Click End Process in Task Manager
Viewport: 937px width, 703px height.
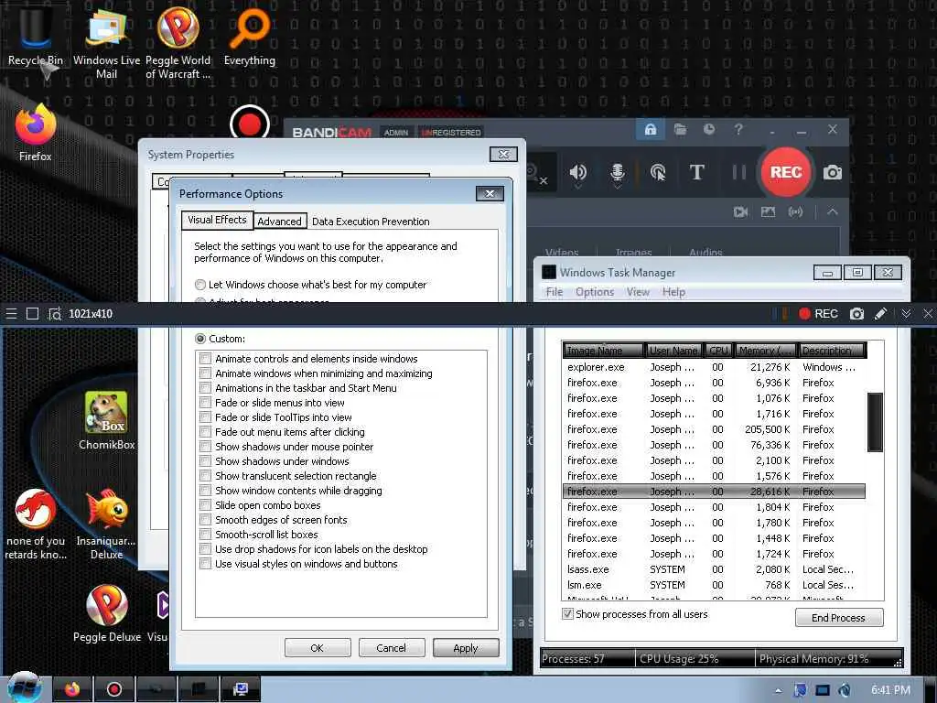tap(838, 618)
